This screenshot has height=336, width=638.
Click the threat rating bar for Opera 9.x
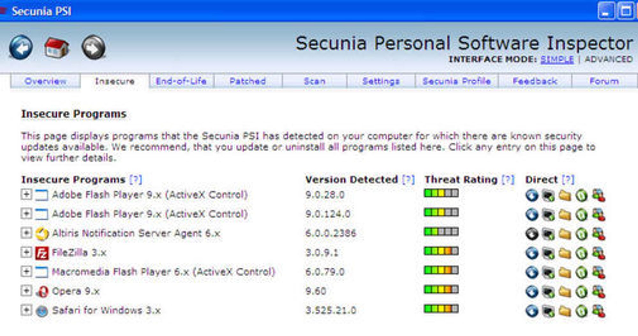tap(441, 289)
